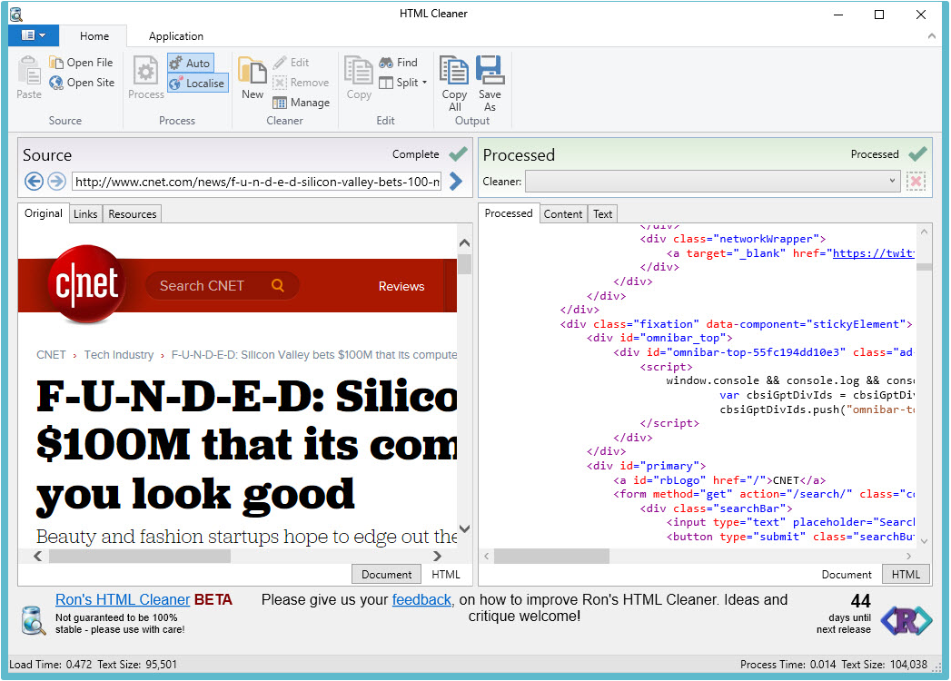Click the feedback hyperlink
951x681 pixels.
[x=421, y=599]
